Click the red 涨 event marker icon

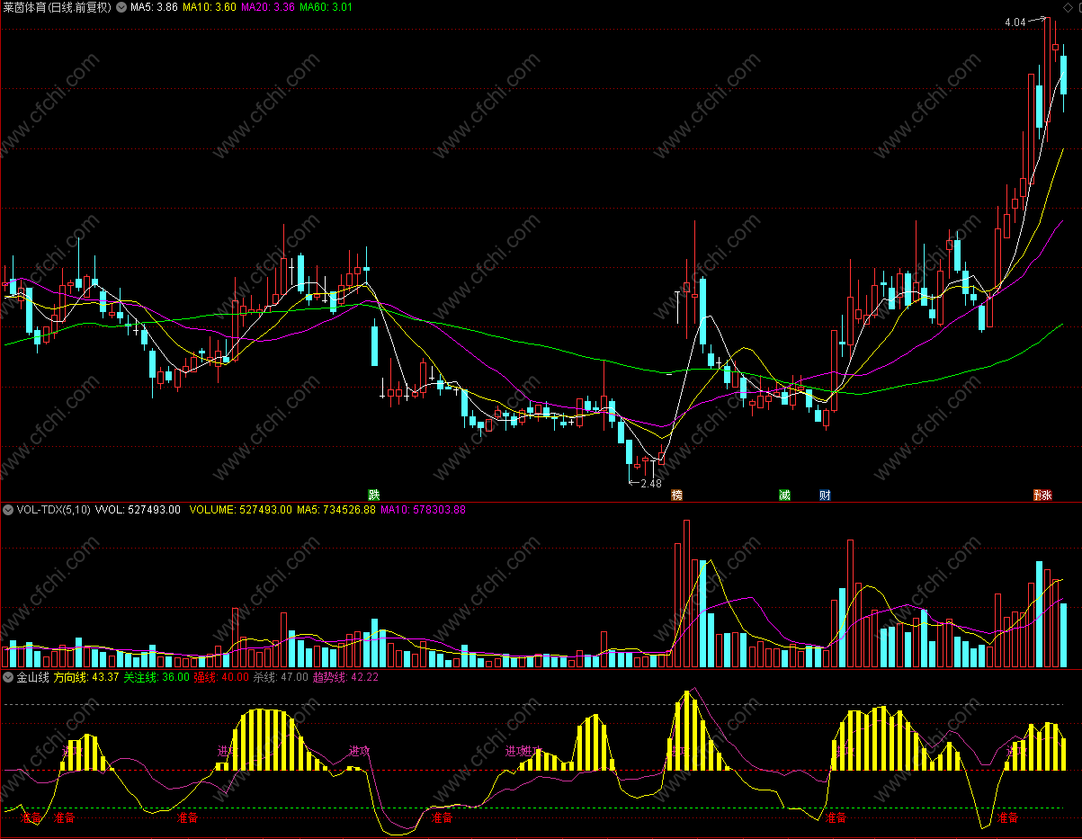point(1044,495)
